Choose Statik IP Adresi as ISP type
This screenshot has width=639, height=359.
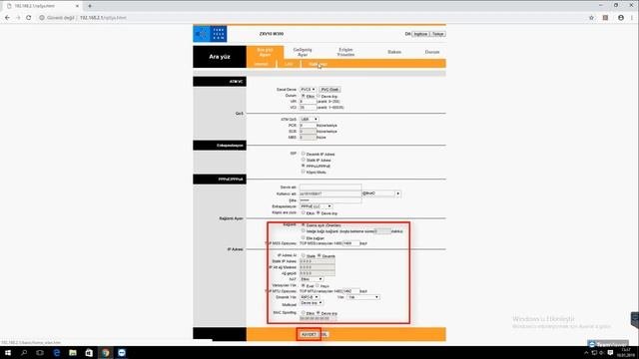(304, 160)
